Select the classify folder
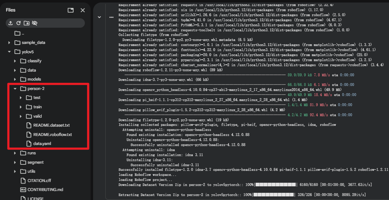Image resolution: width=389 pixels, height=200 pixels. coord(35,61)
